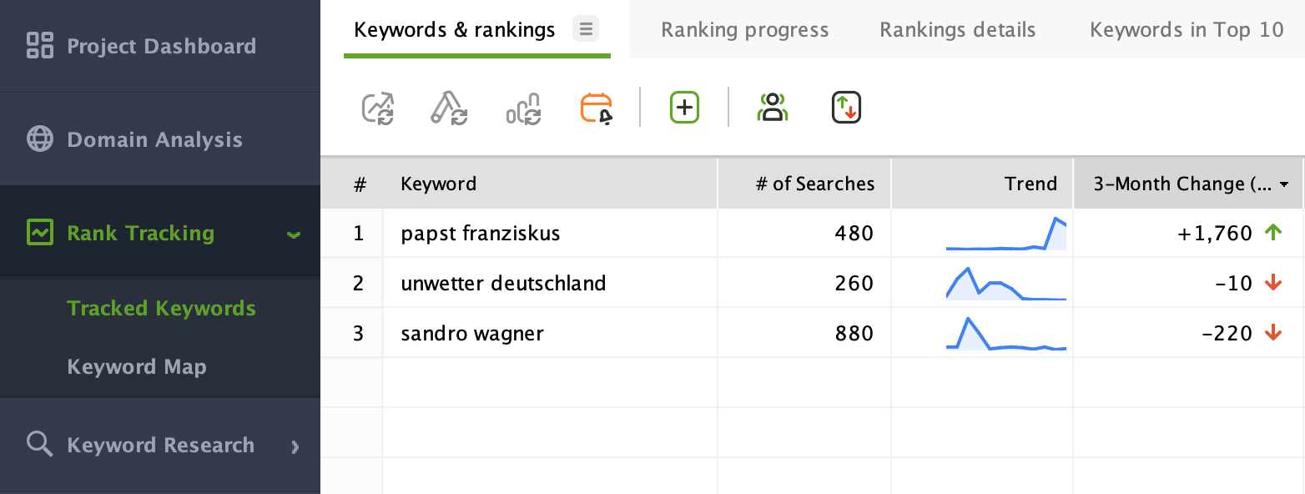Viewport: 1305px width, 494px height.
Task: Click the Keyword Research magnifier icon
Action: tap(40, 444)
